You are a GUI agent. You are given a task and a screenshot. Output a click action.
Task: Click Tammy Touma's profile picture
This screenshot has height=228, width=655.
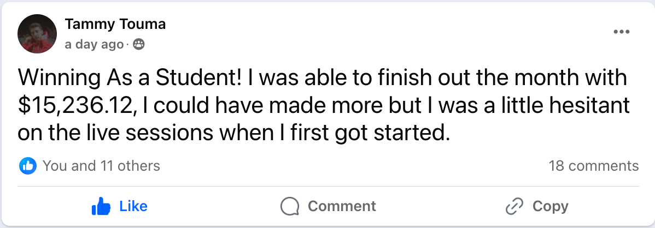[x=37, y=34]
